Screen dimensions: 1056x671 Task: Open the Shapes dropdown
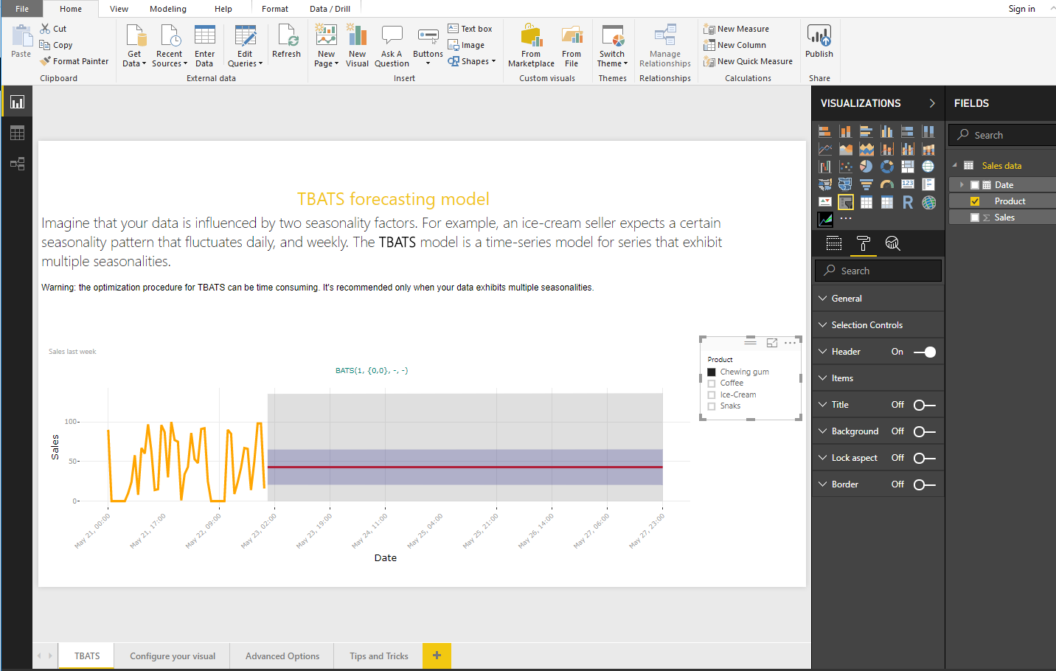tap(472, 61)
